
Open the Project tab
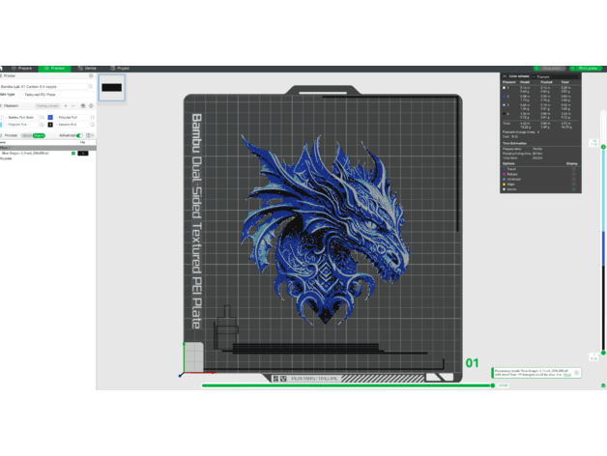pos(120,69)
